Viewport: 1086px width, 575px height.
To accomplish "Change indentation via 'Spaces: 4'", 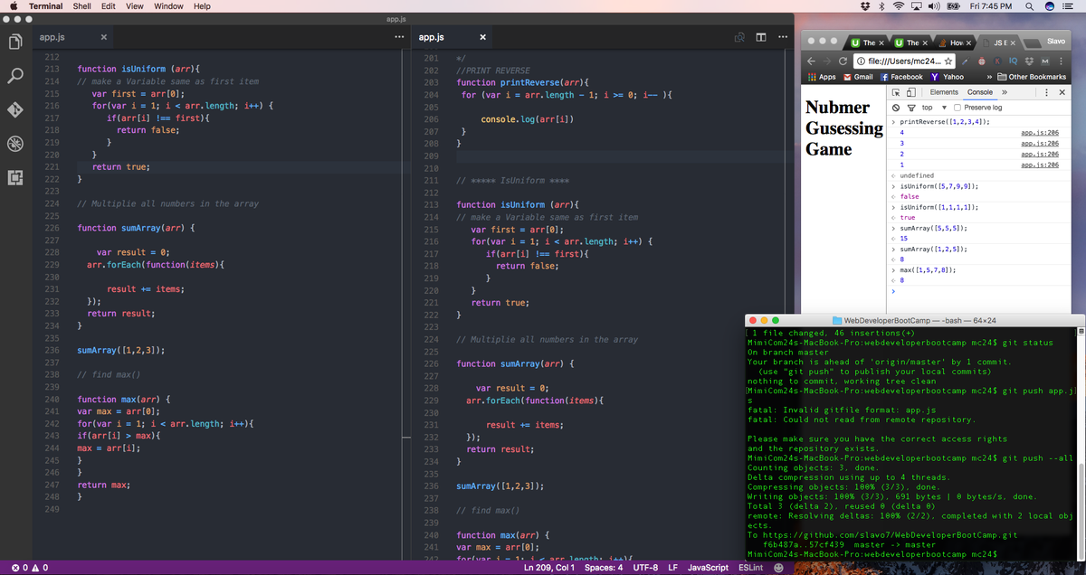I will pos(604,568).
